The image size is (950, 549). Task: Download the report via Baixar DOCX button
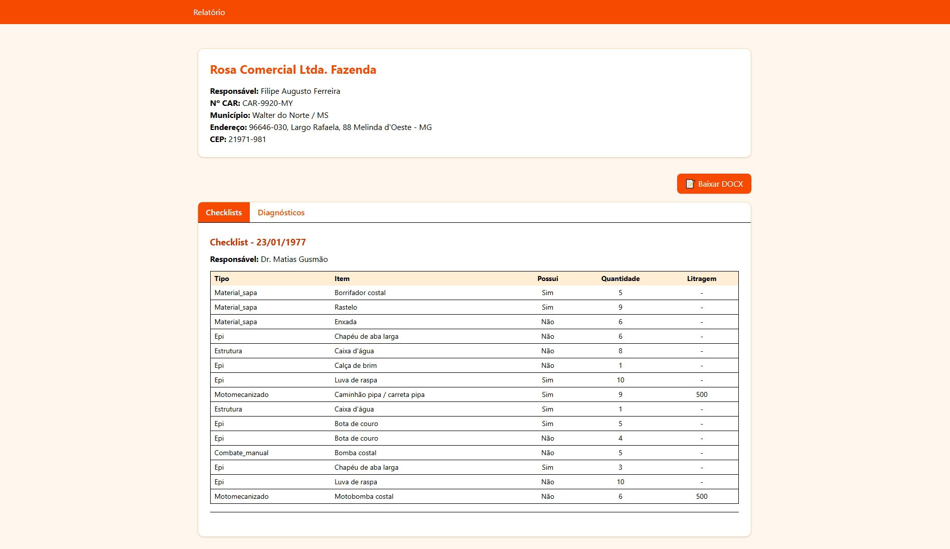(x=714, y=184)
